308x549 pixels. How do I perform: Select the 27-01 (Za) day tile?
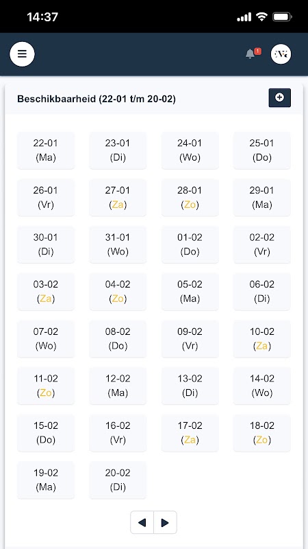(x=118, y=198)
